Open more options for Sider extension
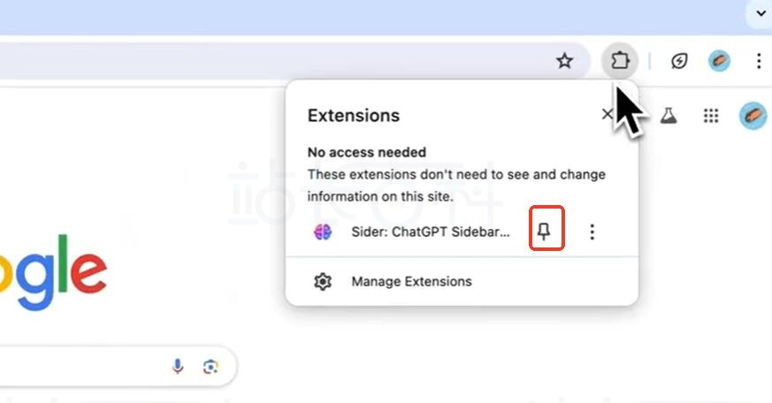Image resolution: width=772 pixels, height=403 pixels. (x=592, y=232)
